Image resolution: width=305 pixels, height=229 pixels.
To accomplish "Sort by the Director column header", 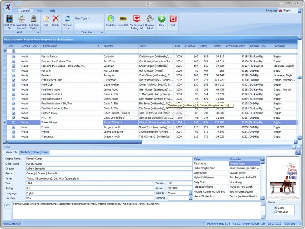I will point(120,46).
